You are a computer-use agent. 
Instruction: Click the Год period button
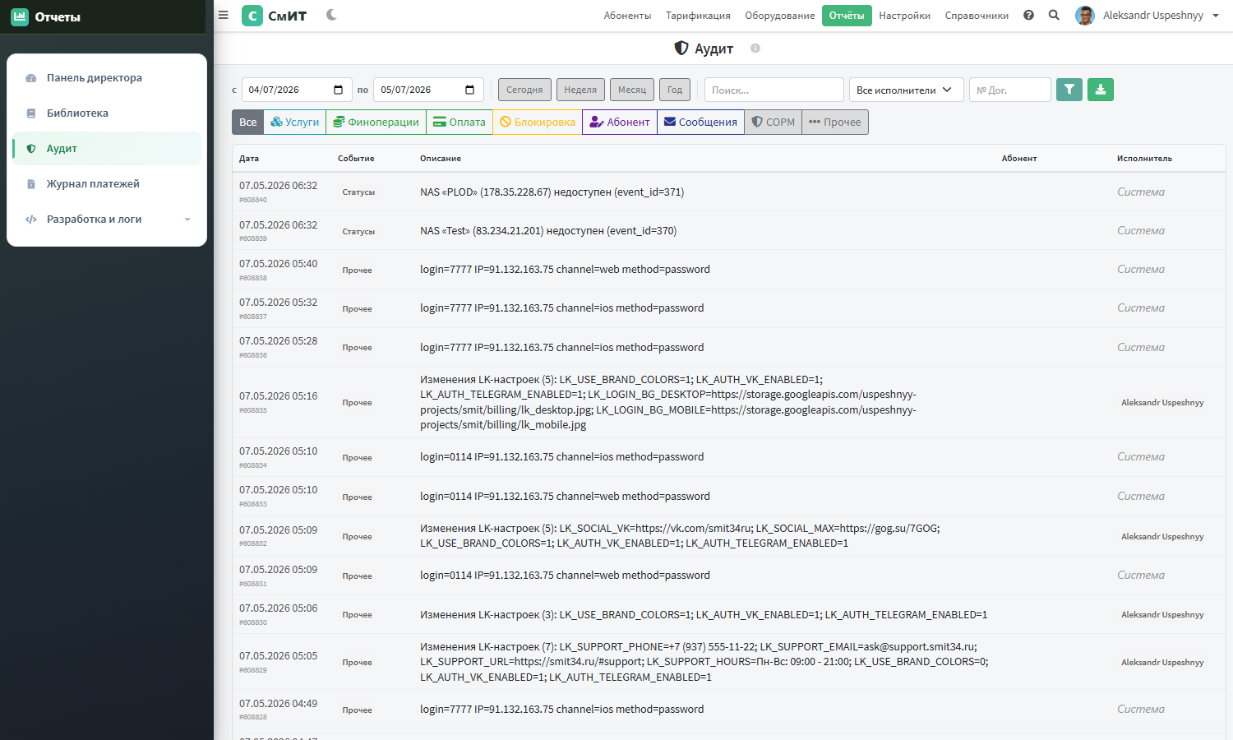(675, 90)
